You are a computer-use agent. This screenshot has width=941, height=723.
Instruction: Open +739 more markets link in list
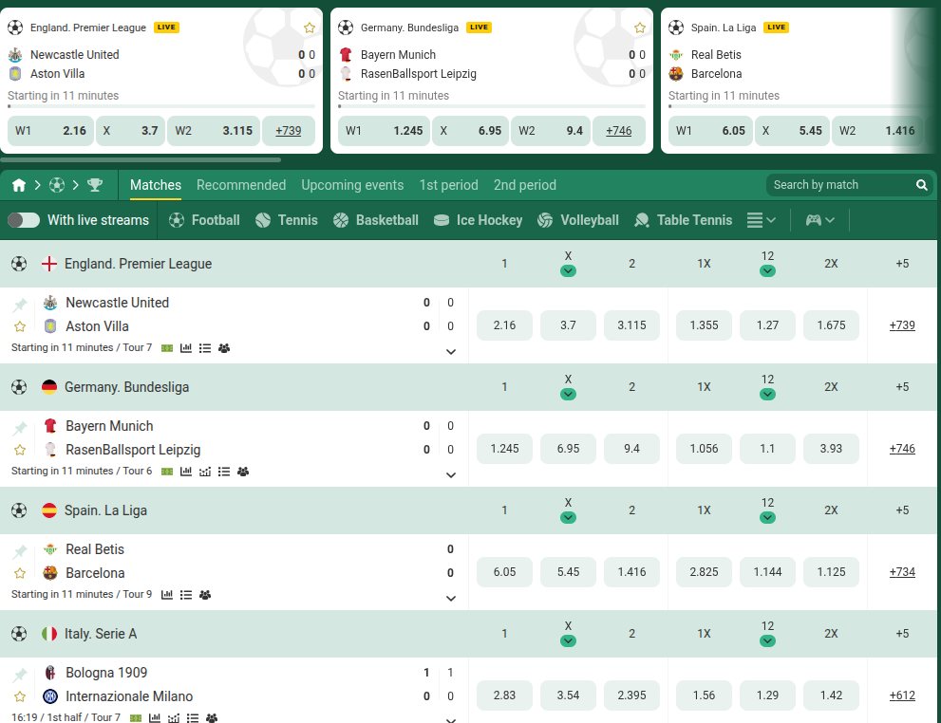click(902, 325)
